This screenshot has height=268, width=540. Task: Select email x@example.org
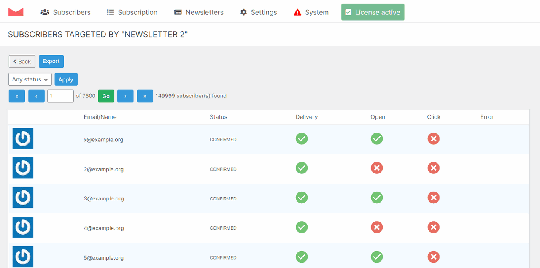[x=103, y=140]
